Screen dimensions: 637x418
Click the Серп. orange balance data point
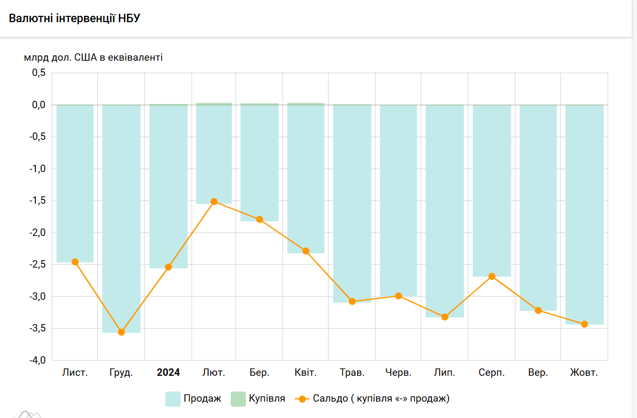pos(492,277)
